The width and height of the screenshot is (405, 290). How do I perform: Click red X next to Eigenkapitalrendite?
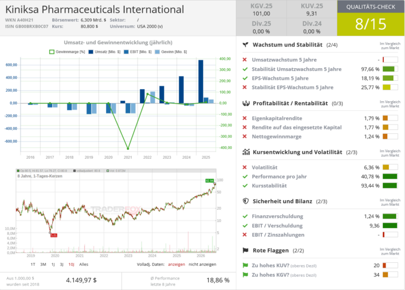click(x=245, y=118)
